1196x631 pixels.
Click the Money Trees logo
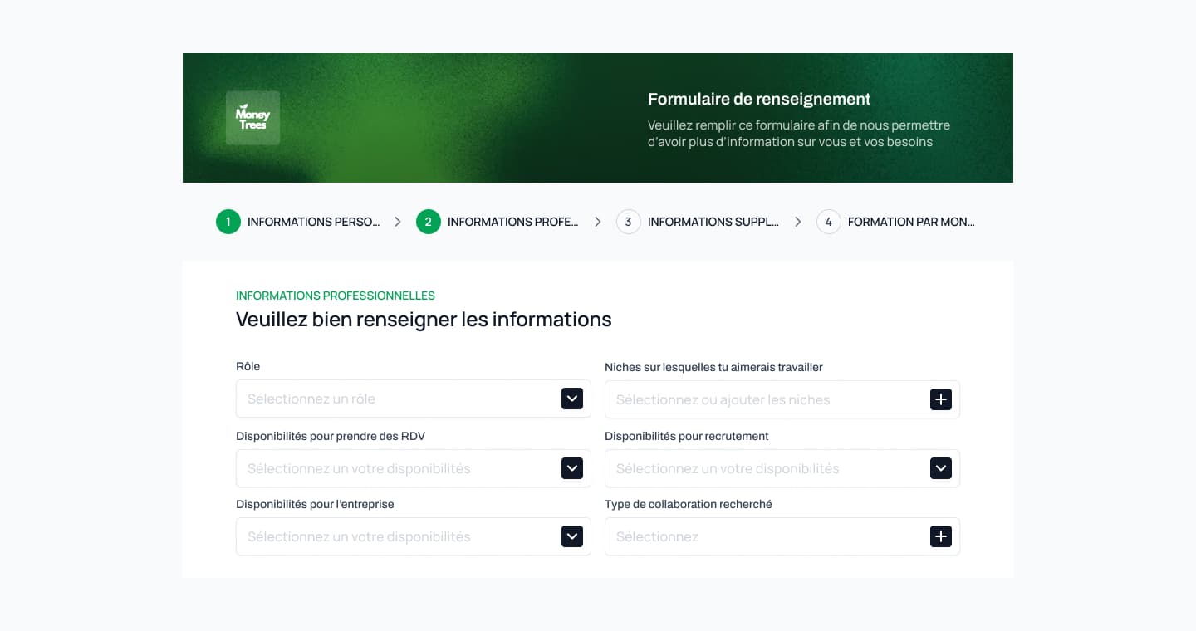tap(252, 118)
